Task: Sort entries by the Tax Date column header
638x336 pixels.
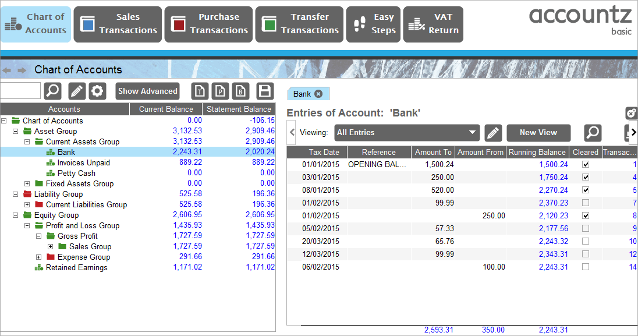Action: click(x=317, y=152)
